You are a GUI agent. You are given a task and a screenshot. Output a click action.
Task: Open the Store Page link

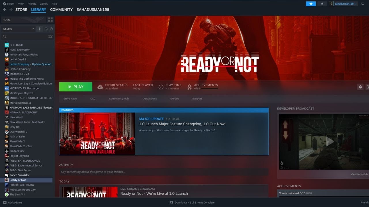70,99
